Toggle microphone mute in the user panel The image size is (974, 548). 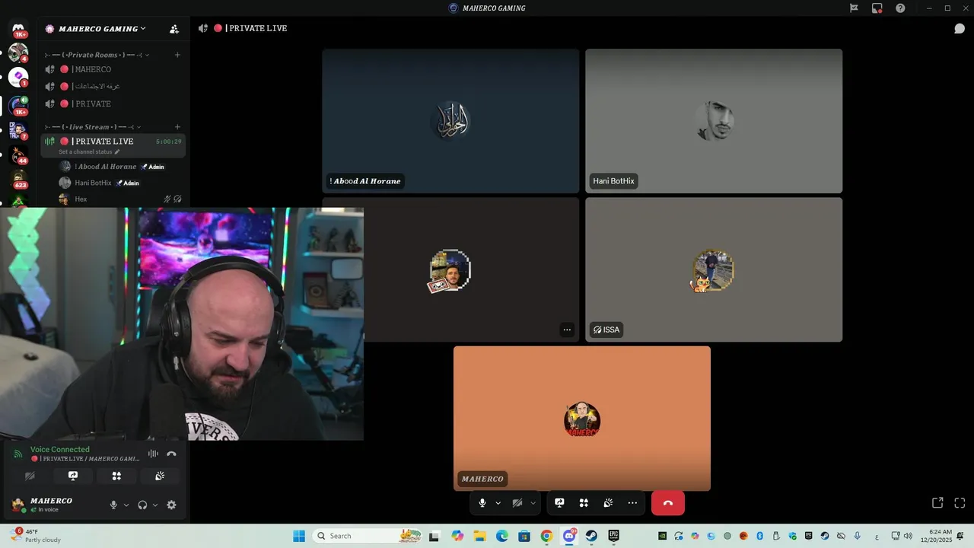113,505
